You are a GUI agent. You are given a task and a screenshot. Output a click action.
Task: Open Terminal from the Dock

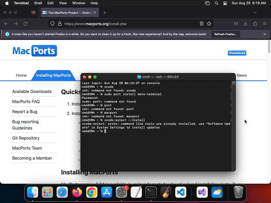click(151, 192)
